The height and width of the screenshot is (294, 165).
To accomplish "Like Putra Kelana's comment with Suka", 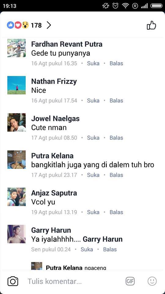I will click(93, 175).
